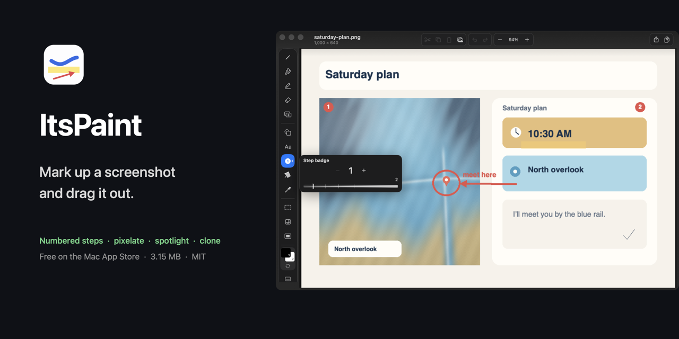Click the '10:30 AM' time card
Image resolution: width=679 pixels, height=339 pixels.
click(574, 133)
